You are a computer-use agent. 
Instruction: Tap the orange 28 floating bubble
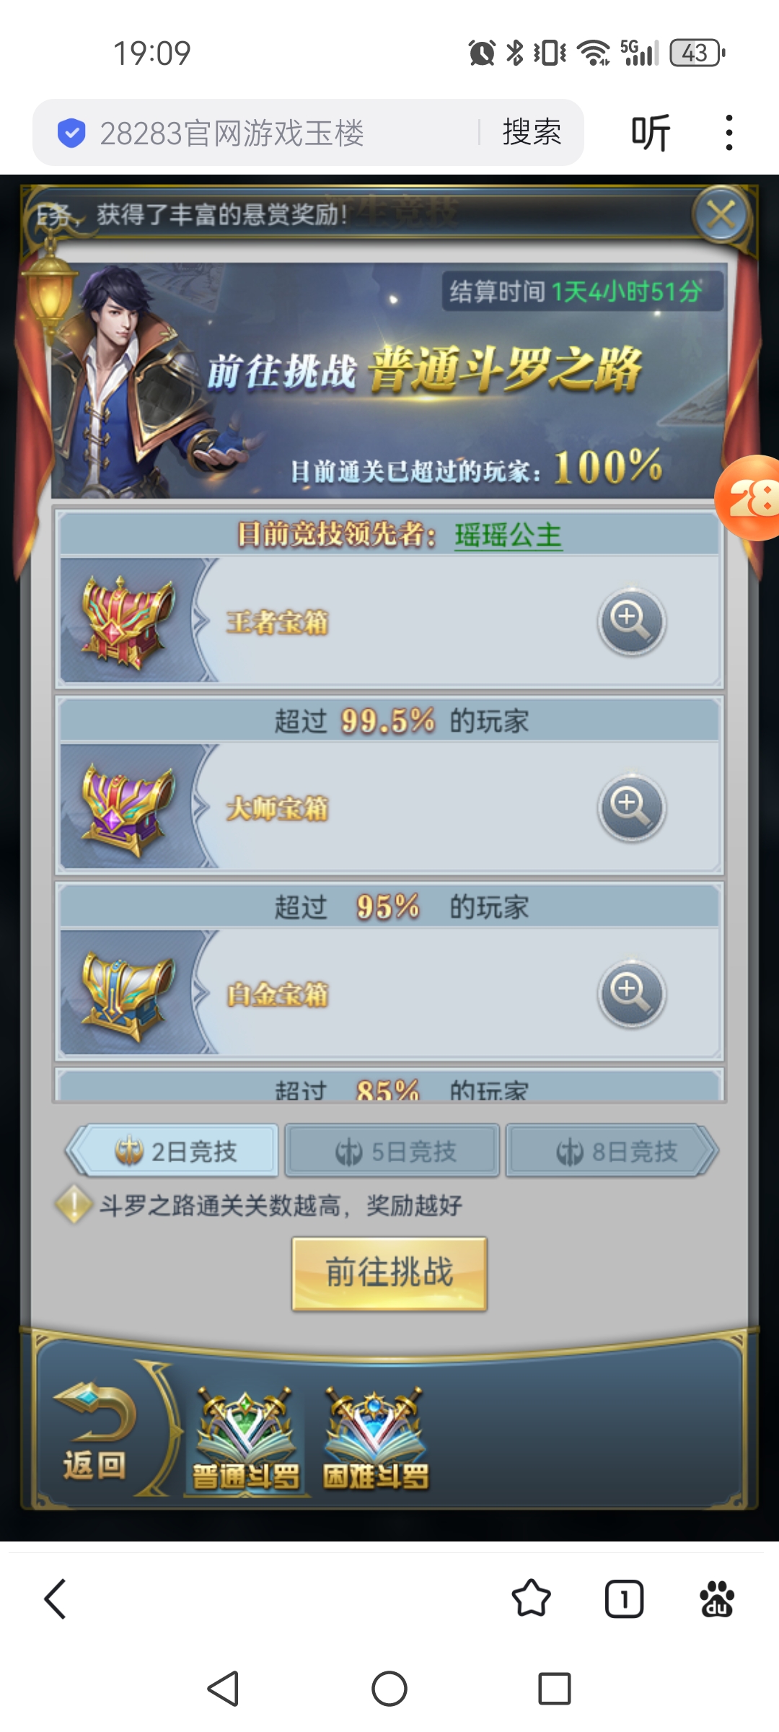point(747,498)
